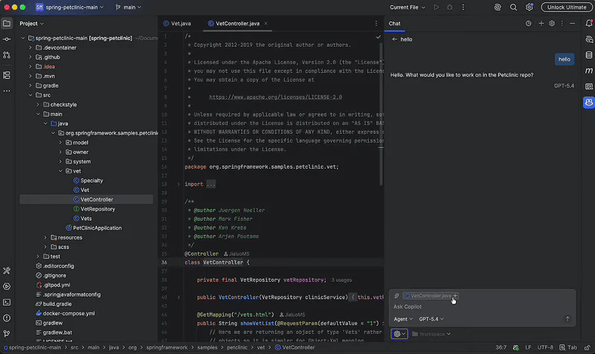Open the Terminal tool window

(x=7, y=303)
